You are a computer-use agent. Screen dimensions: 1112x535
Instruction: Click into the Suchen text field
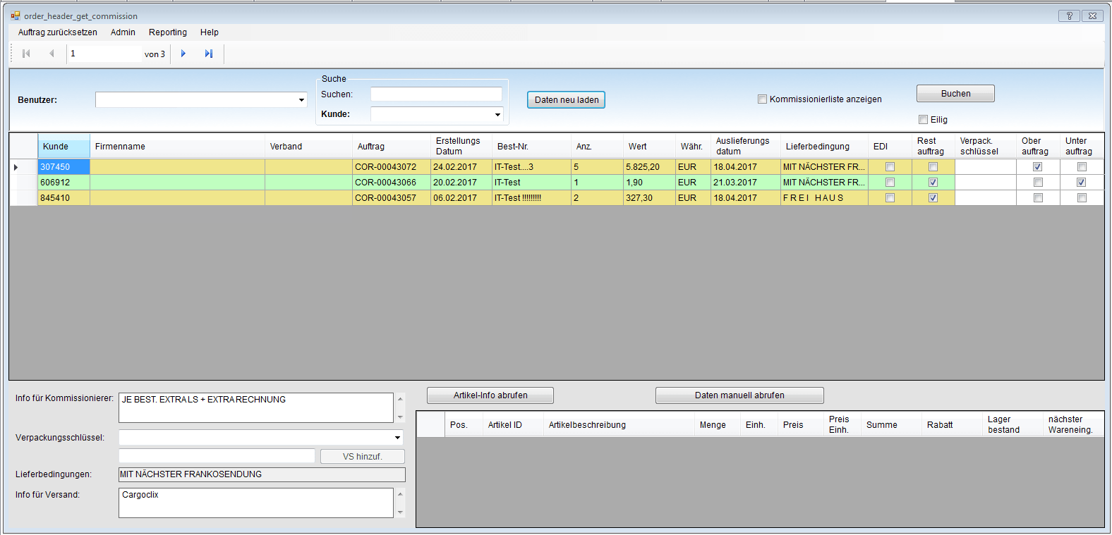[x=436, y=94]
